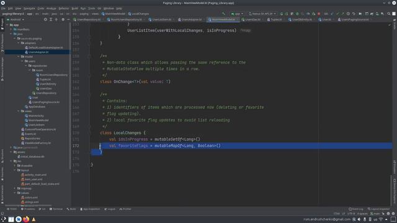Open the Terminal tool window
The height and width of the screenshot is (223, 397).
(x=56, y=209)
